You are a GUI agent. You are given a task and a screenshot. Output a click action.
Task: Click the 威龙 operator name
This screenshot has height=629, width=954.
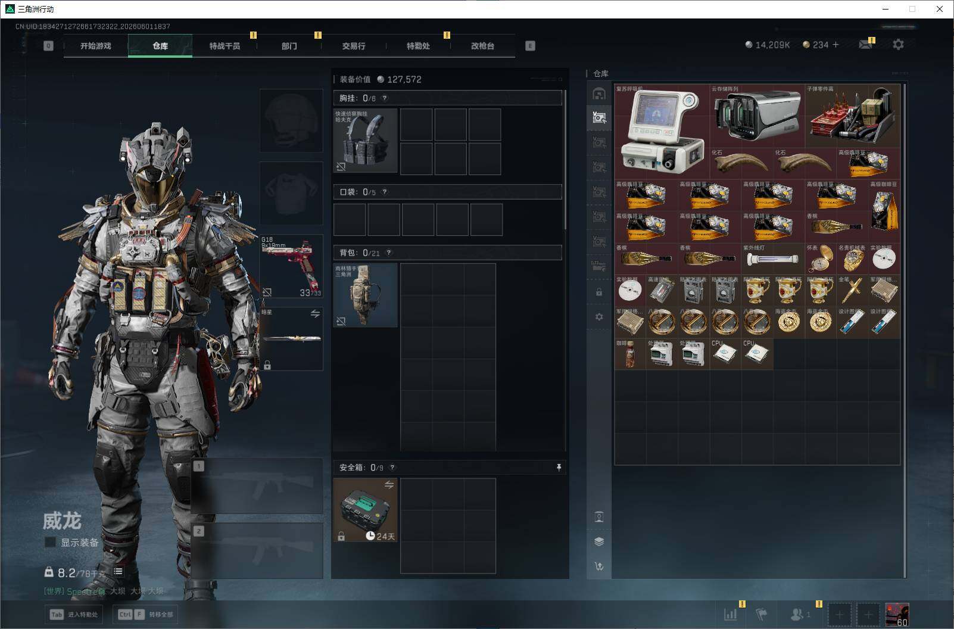tap(61, 521)
